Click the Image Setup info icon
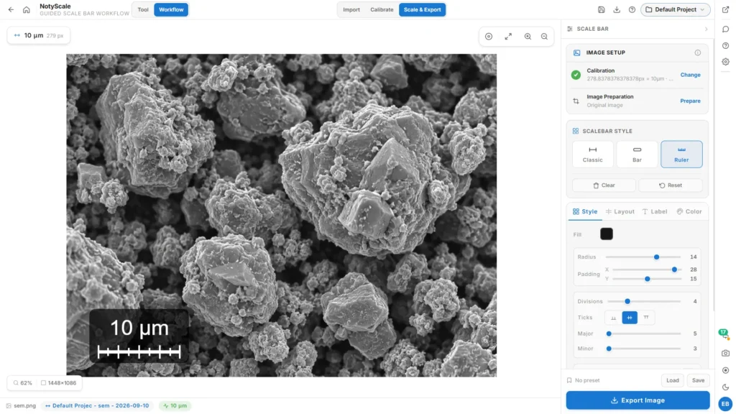The height and width of the screenshot is (414, 736). click(697, 52)
